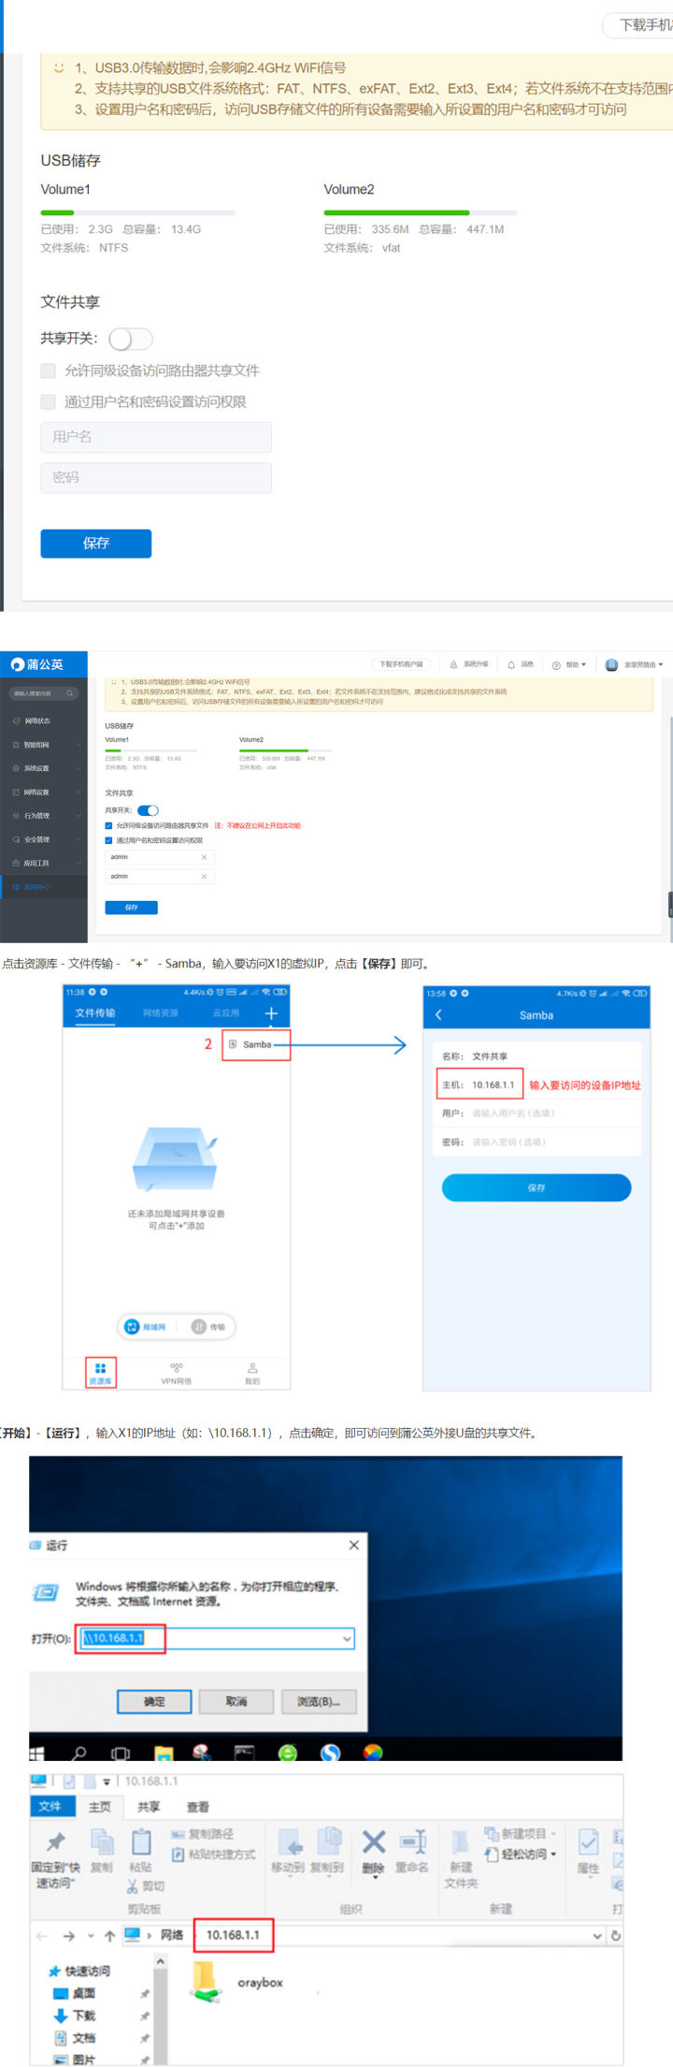Click the large blue 保存 button
This screenshot has height=2067, width=673.
[x=96, y=543]
